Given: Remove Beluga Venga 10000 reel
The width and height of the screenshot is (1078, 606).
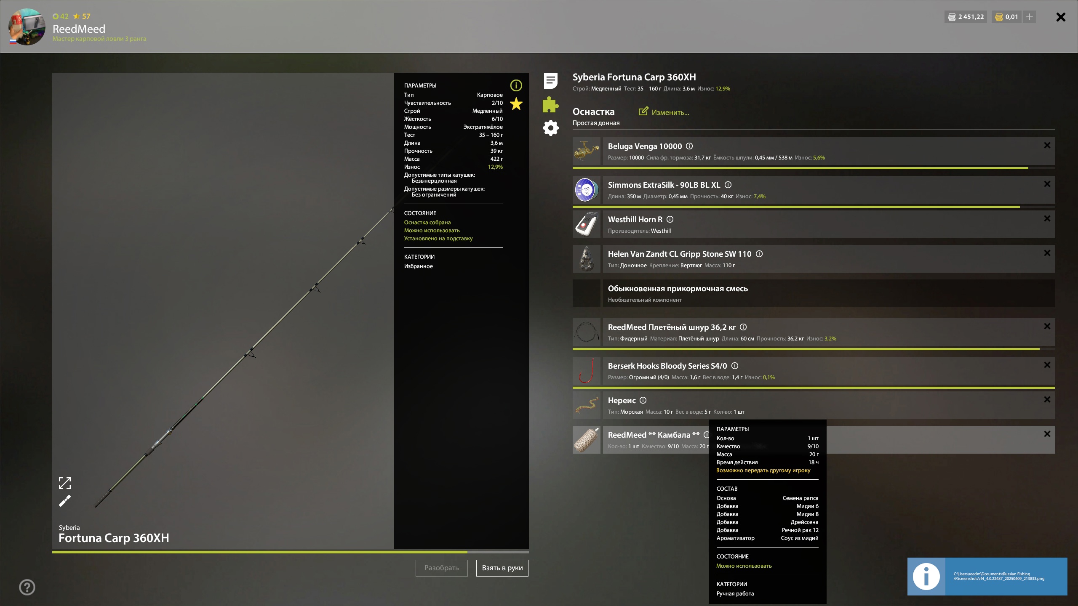Looking at the screenshot, I should click(x=1047, y=145).
